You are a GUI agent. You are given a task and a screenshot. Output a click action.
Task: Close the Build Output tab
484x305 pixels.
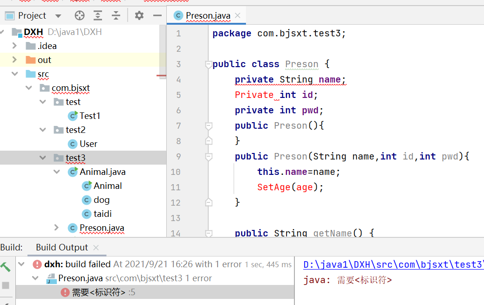pos(96,248)
